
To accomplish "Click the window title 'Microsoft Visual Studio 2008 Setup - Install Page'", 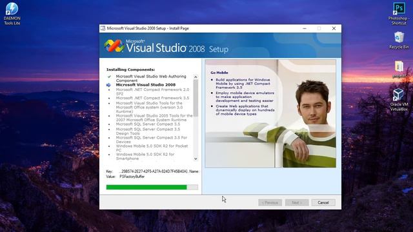I will [x=148, y=28].
